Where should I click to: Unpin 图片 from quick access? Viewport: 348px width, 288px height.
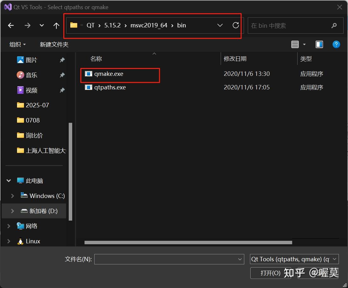point(62,60)
